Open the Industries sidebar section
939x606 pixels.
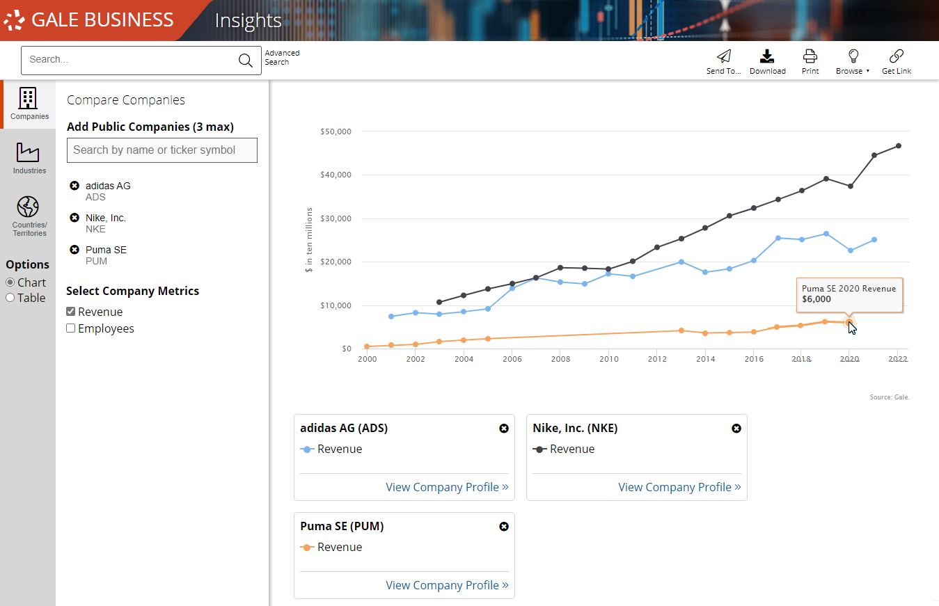(x=29, y=158)
